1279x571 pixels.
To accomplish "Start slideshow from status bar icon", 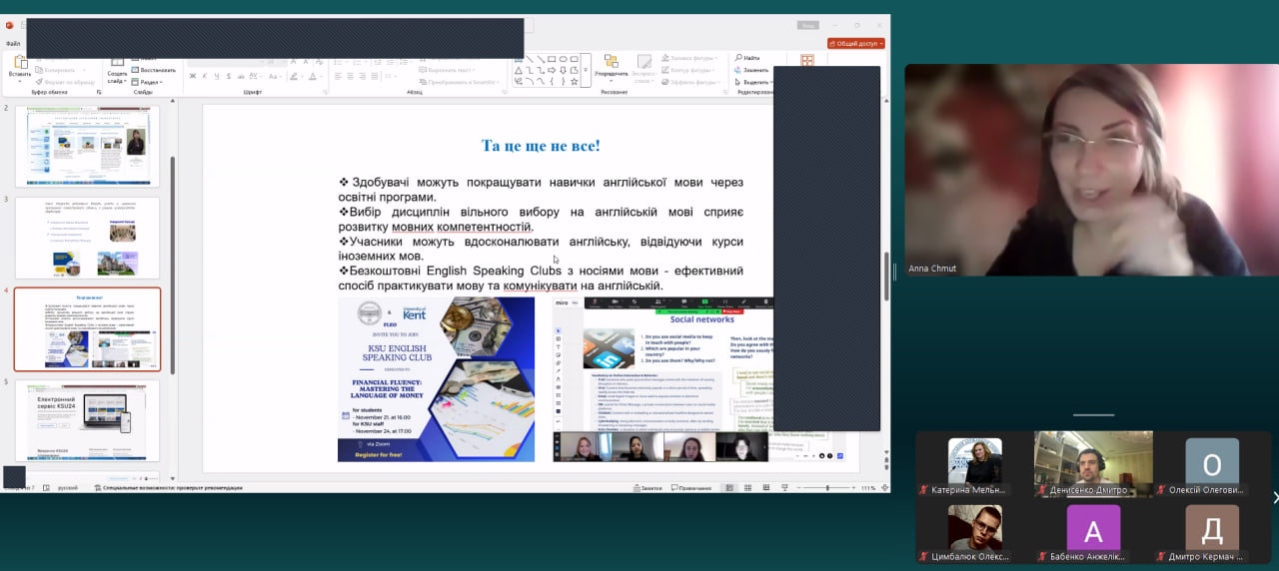I will 784,488.
